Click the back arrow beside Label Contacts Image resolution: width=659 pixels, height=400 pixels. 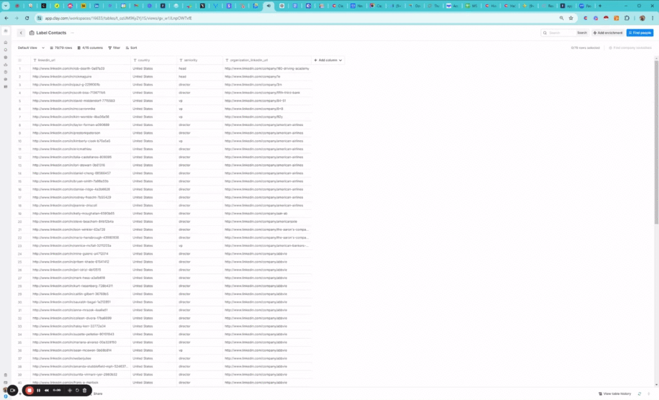[x=21, y=33]
